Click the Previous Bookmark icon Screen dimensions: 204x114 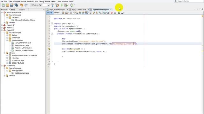coord(93,13)
